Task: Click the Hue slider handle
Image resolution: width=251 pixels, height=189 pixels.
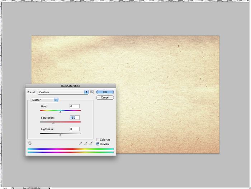Action: pos(60,112)
